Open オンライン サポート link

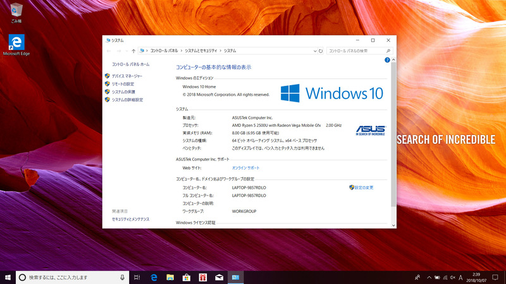click(245, 168)
